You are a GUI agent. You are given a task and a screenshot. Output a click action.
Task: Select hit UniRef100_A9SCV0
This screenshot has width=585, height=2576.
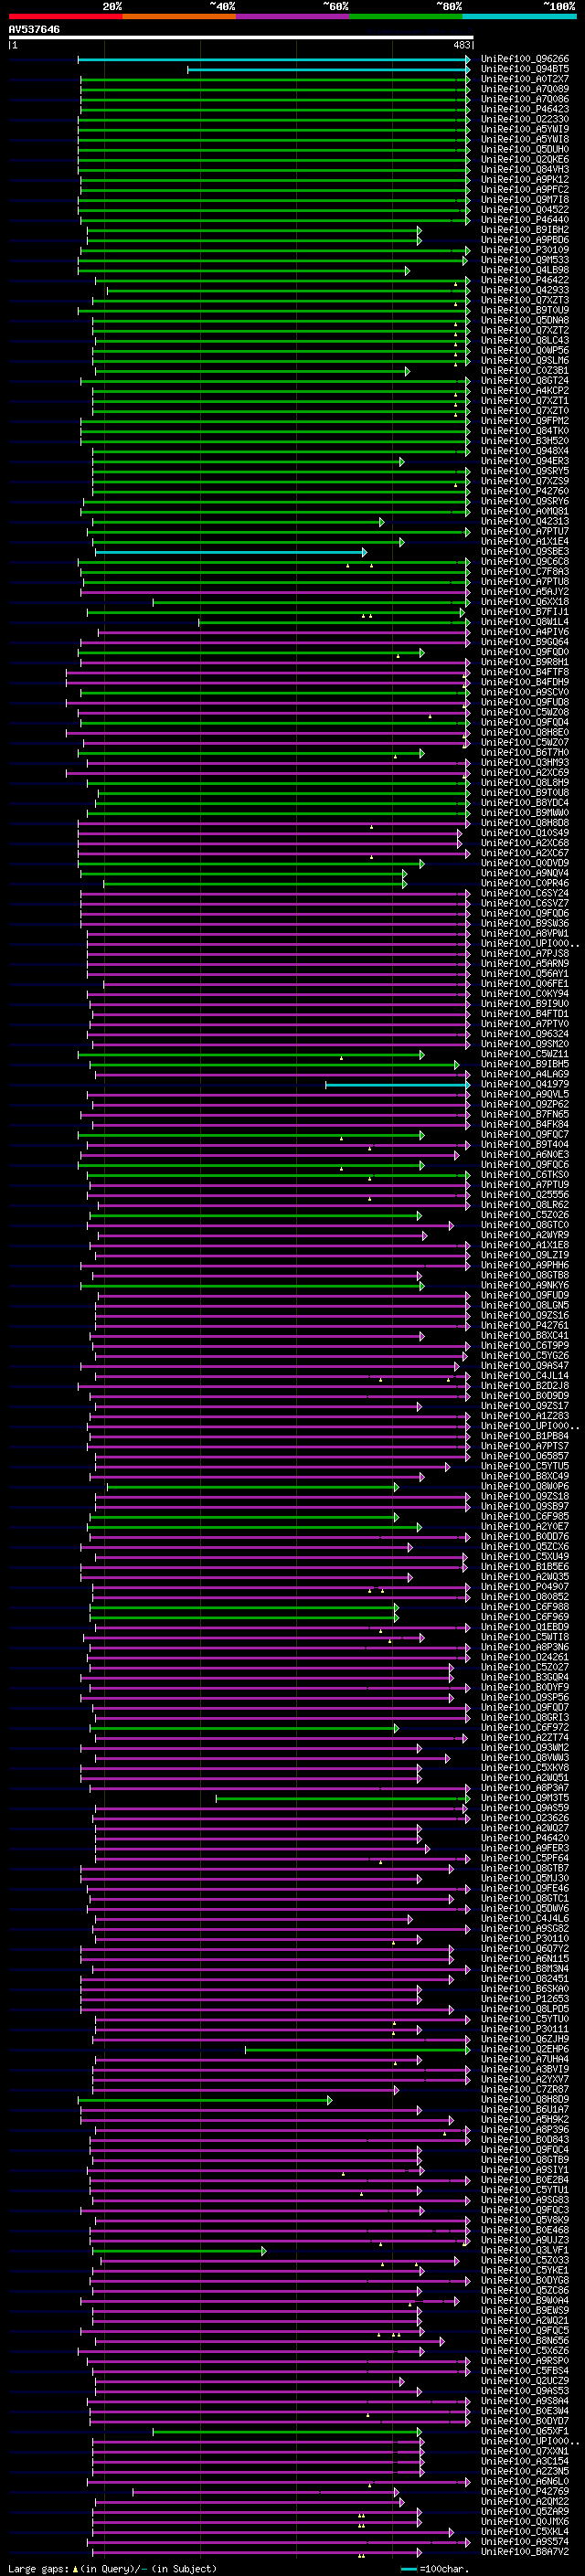(524, 693)
